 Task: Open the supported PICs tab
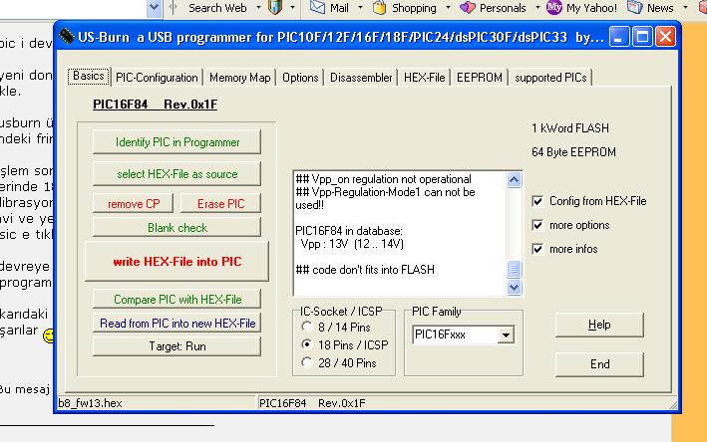(550, 78)
